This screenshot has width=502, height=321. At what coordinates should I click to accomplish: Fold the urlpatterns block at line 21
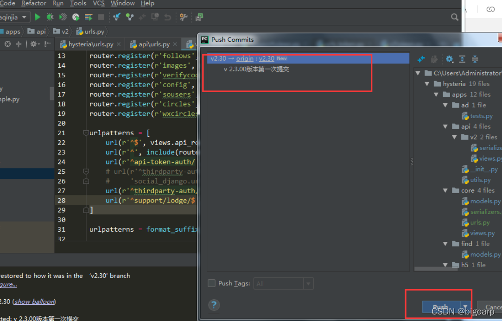point(86,133)
